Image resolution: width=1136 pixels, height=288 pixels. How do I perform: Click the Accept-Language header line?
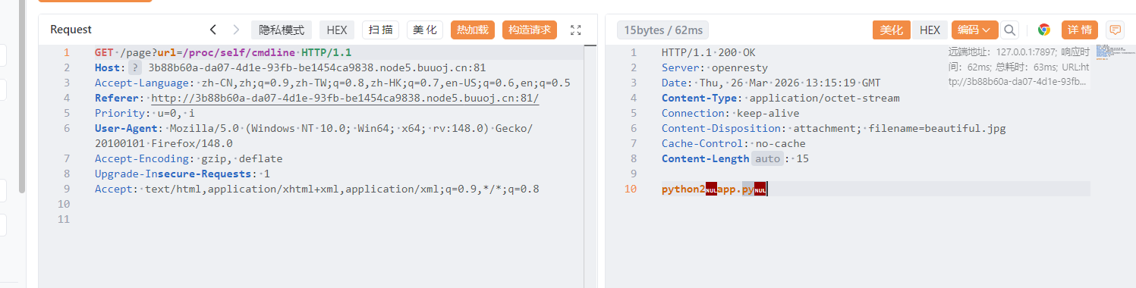coord(332,83)
